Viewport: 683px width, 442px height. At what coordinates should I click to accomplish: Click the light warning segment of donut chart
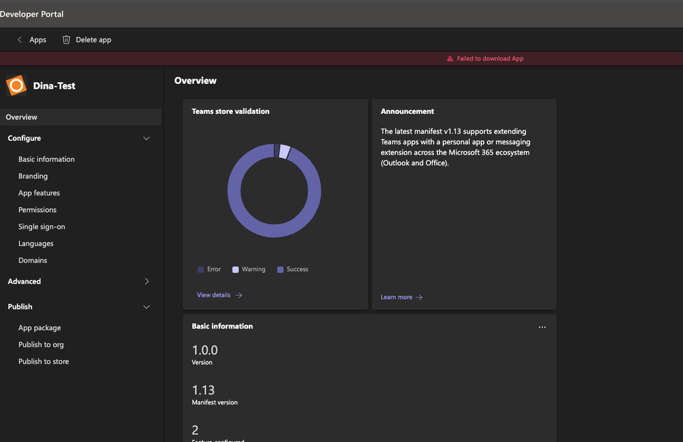tap(284, 152)
